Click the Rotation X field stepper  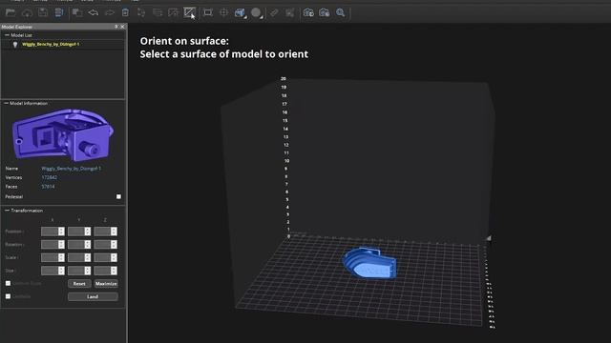coord(61,245)
